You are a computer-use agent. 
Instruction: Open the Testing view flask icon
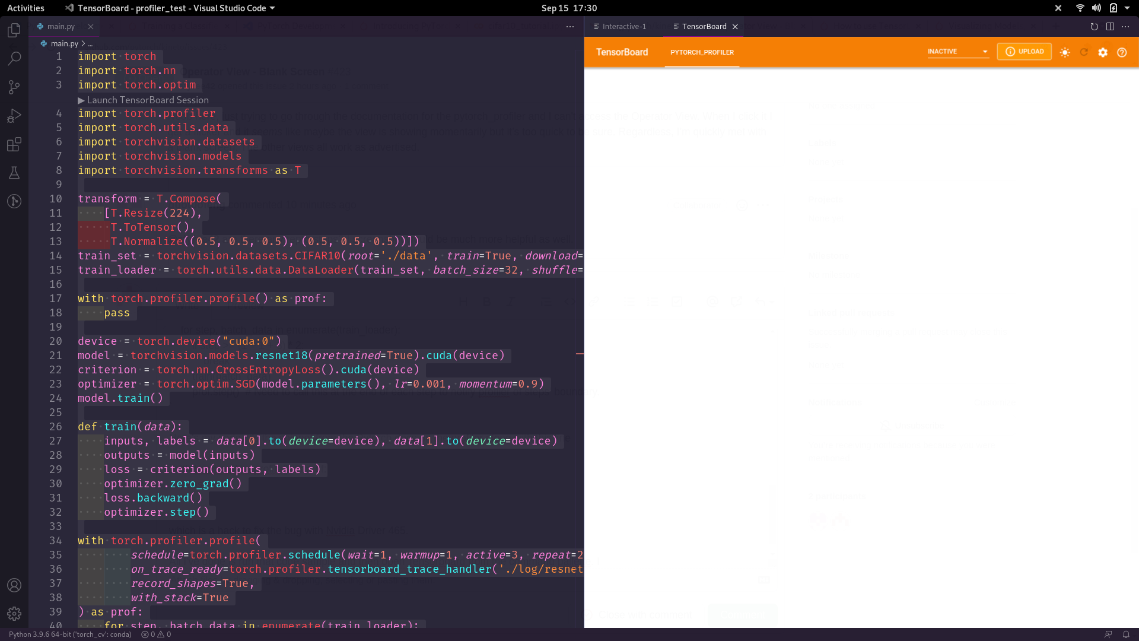pyautogui.click(x=14, y=173)
